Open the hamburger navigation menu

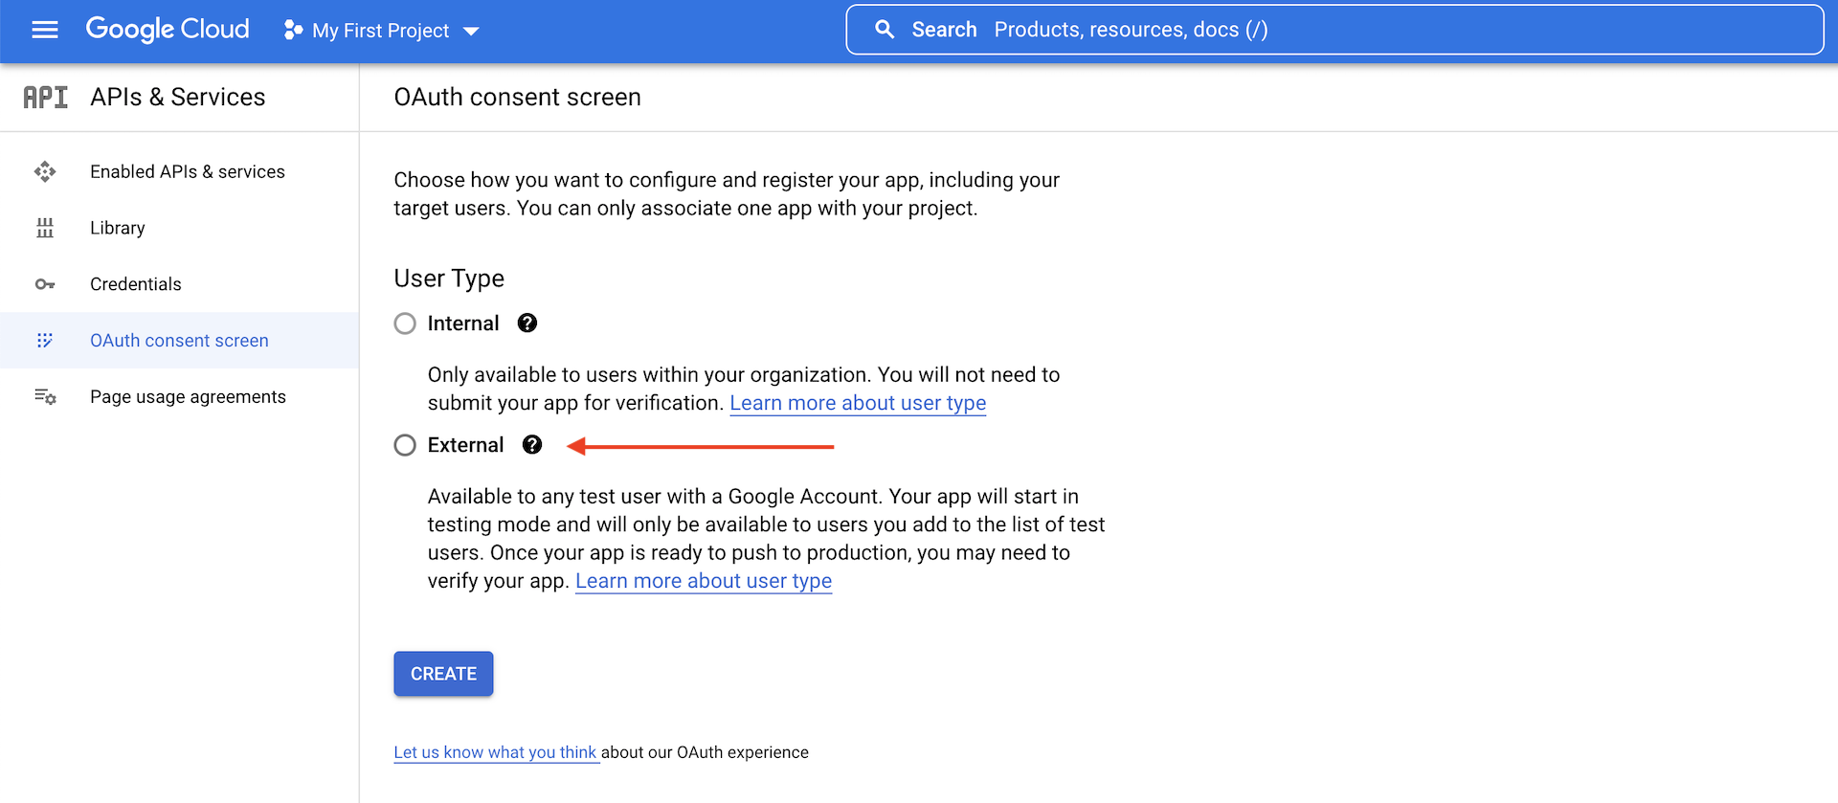pos(45,31)
